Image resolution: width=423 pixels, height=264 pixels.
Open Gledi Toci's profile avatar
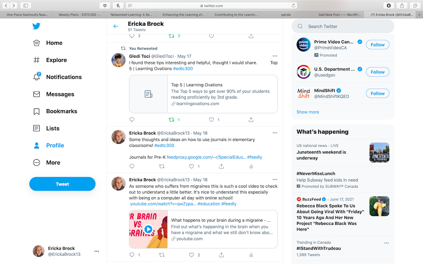tap(119, 60)
